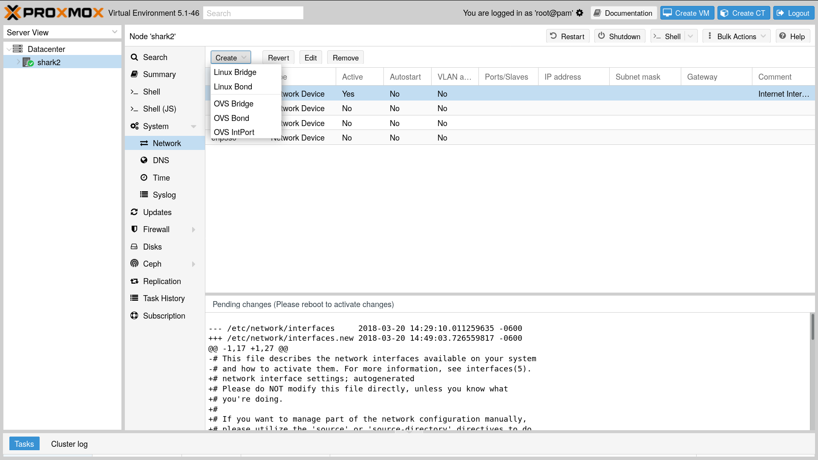This screenshot has height=460, width=818.
Task: Click the Subscription lifebuoy icon
Action: [x=134, y=316]
